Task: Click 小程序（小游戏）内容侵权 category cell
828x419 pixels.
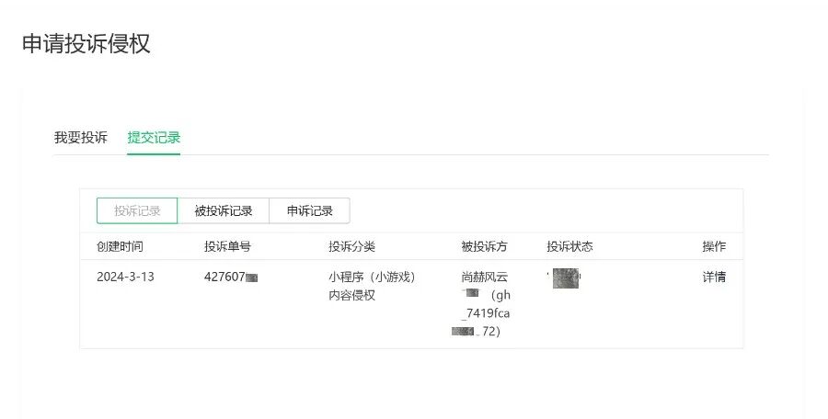Action: click(373, 286)
